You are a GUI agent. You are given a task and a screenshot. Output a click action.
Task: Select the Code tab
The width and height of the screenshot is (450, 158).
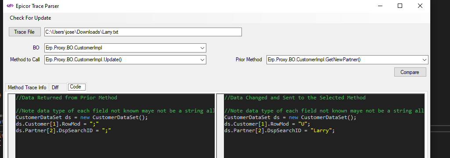(76, 87)
